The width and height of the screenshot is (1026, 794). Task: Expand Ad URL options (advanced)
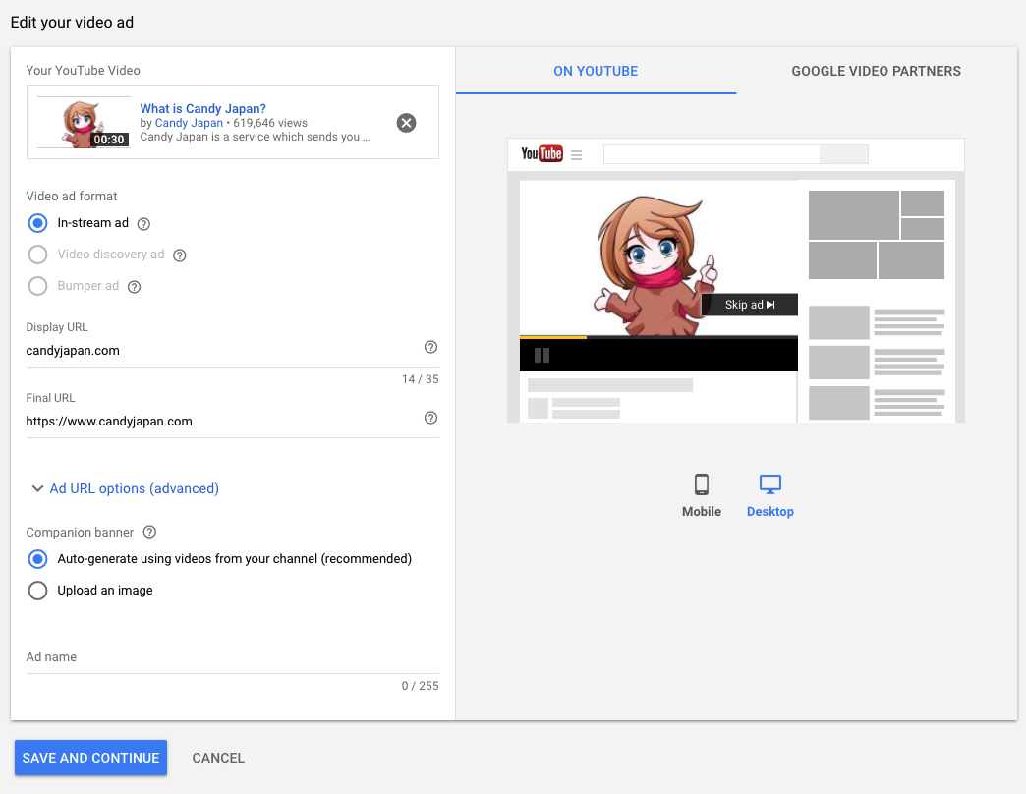[126, 488]
